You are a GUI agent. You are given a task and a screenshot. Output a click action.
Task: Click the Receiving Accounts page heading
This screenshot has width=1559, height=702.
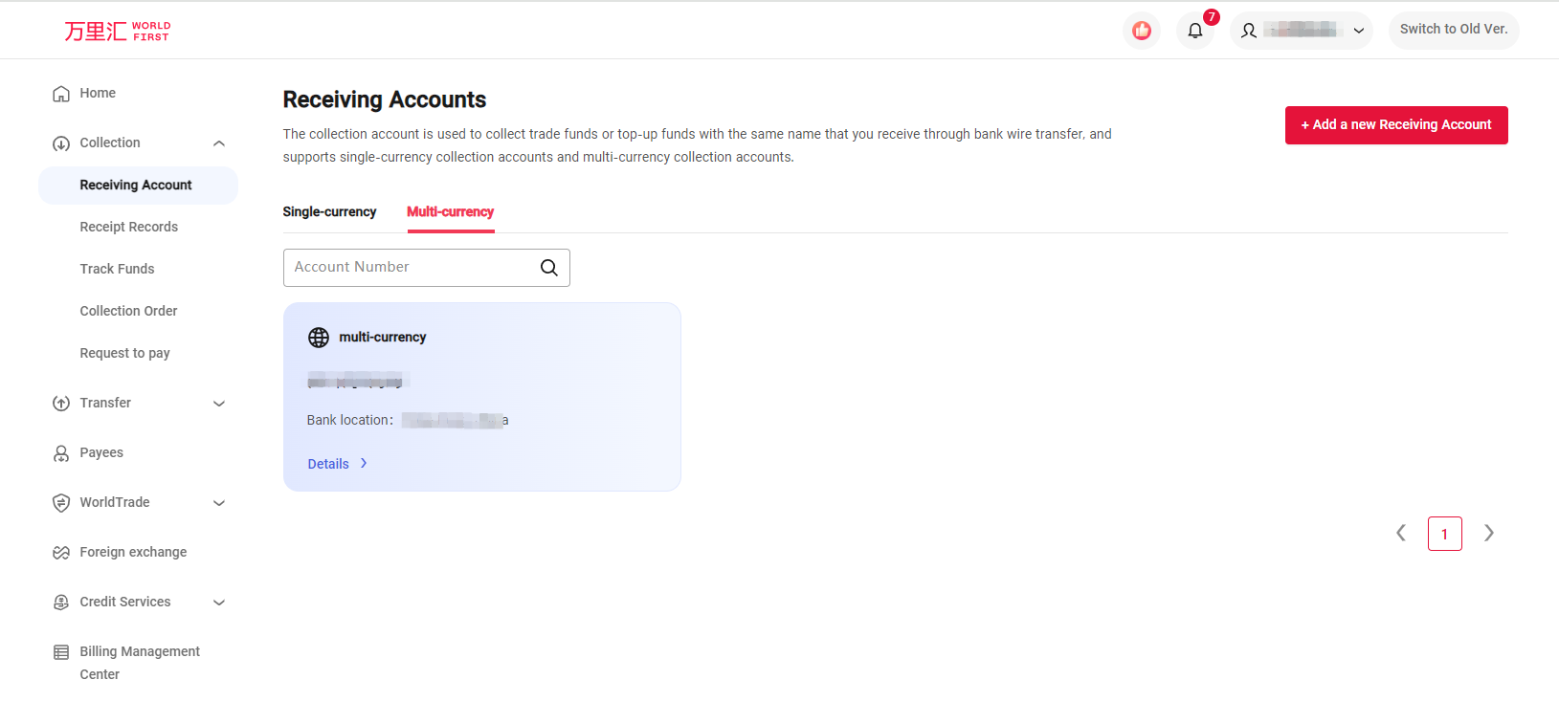385,99
